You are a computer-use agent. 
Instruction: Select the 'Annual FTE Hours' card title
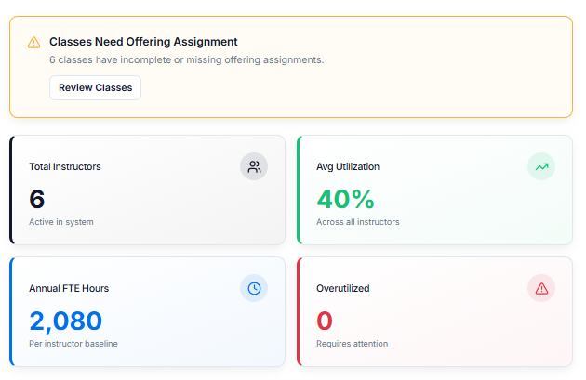click(x=69, y=288)
